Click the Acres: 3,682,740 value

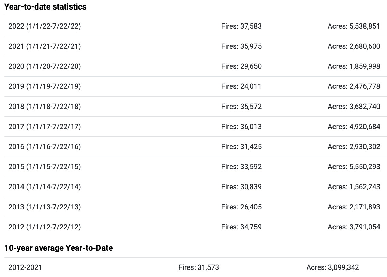(354, 107)
